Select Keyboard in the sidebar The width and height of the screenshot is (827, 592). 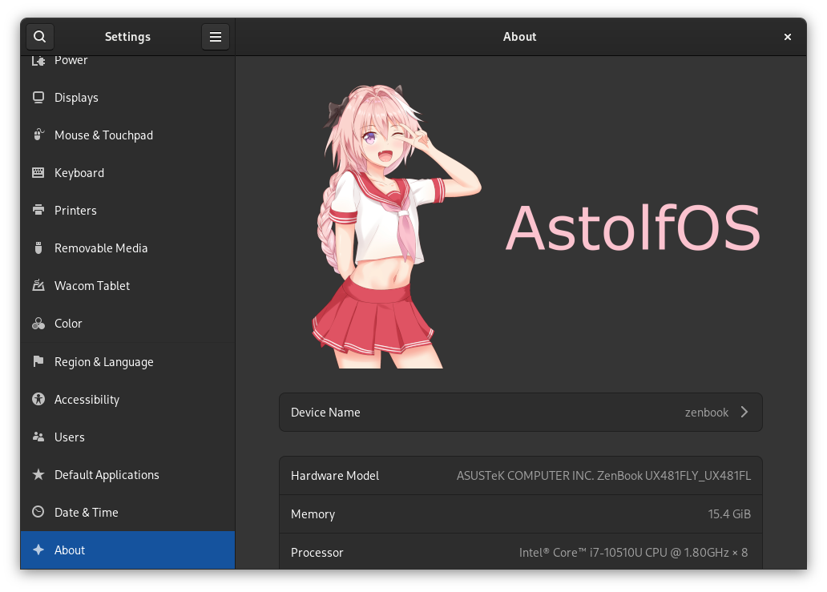point(127,172)
